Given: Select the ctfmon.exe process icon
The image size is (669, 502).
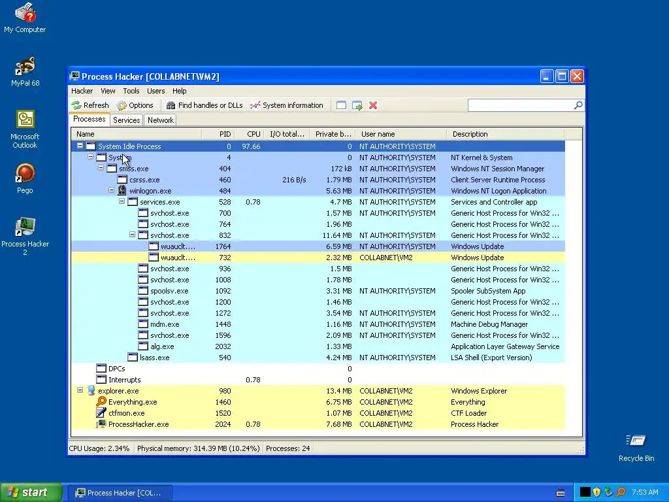Looking at the screenshot, I should [101, 413].
